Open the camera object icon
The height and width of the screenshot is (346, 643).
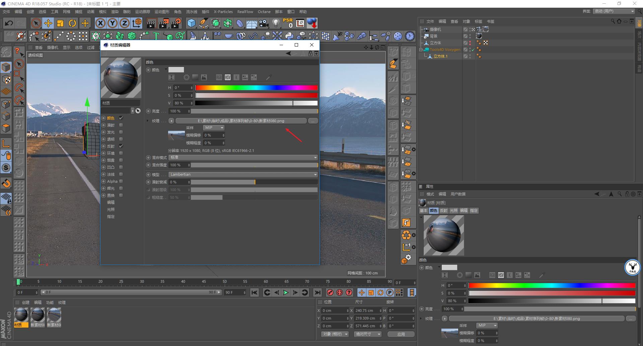pos(264,23)
